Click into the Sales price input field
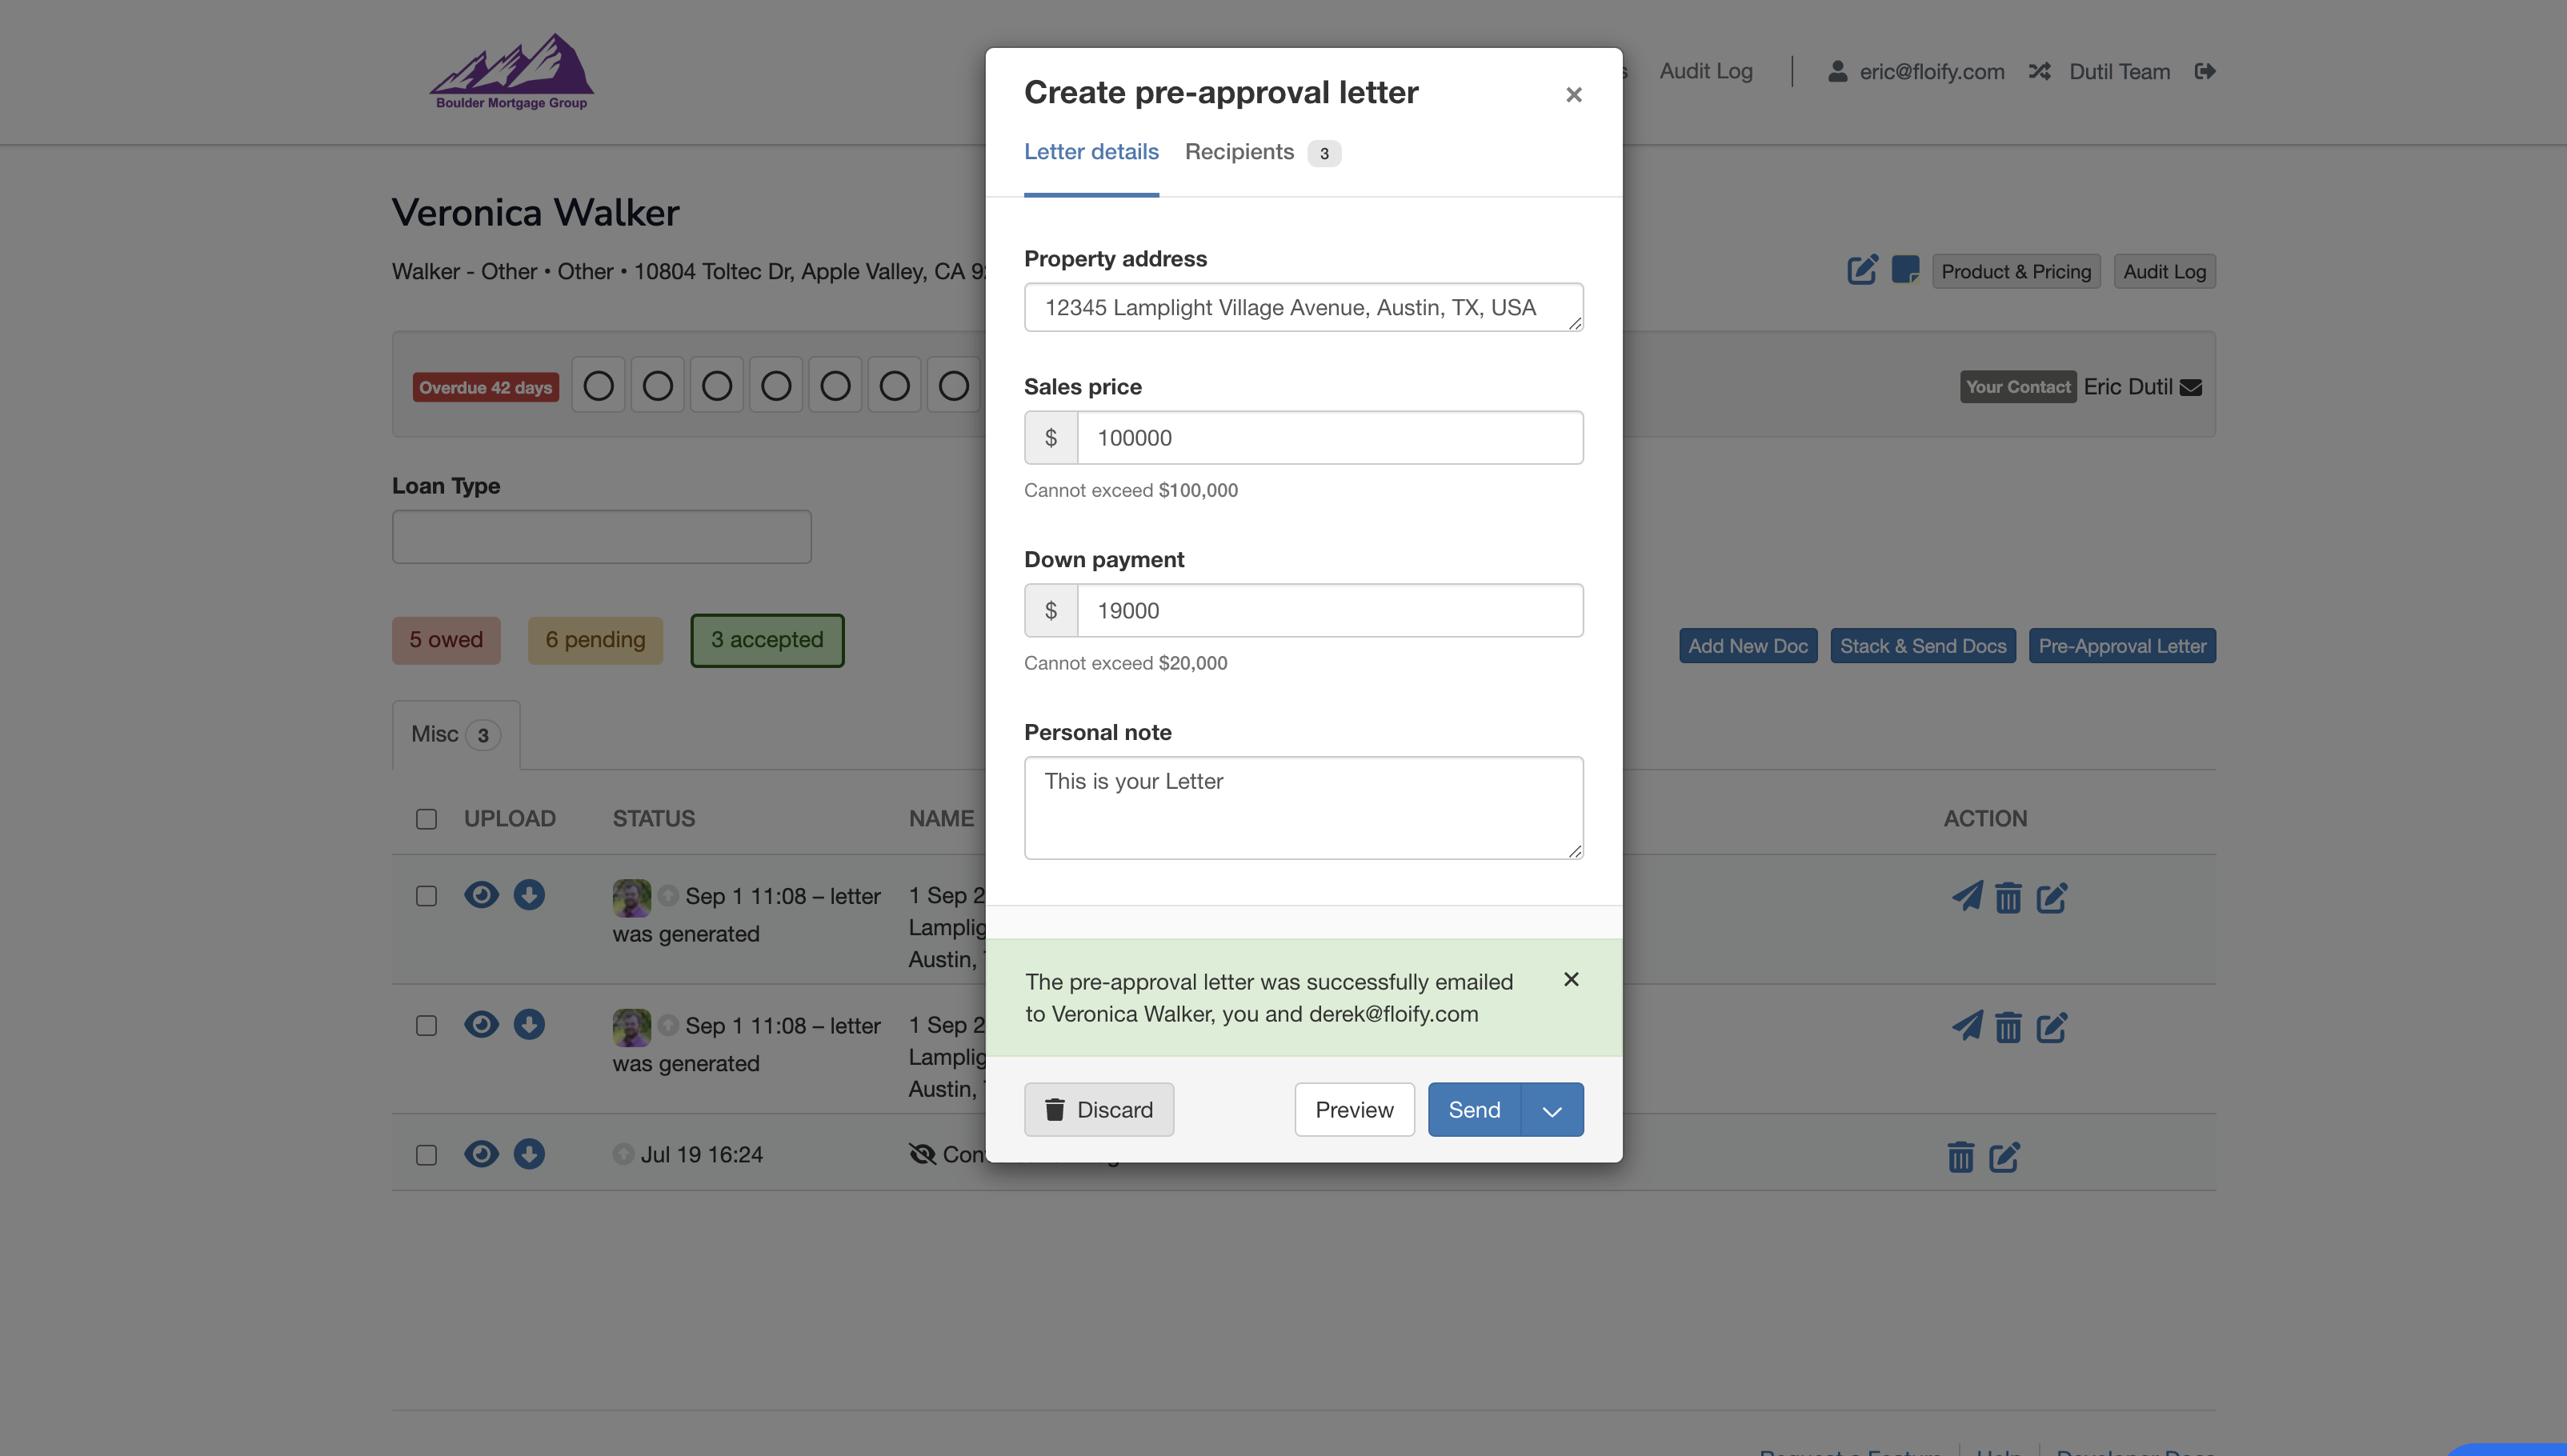 pyautogui.click(x=1329, y=438)
